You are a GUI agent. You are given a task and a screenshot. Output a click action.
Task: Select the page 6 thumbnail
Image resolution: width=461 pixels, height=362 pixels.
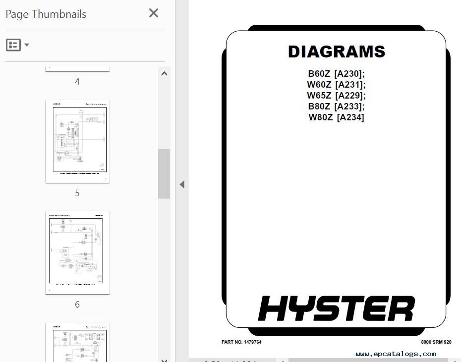point(78,253)
